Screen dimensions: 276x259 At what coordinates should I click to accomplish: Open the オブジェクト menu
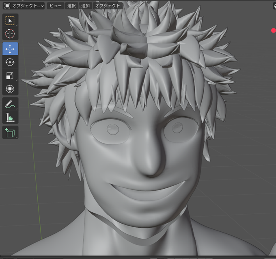[108, 6]
